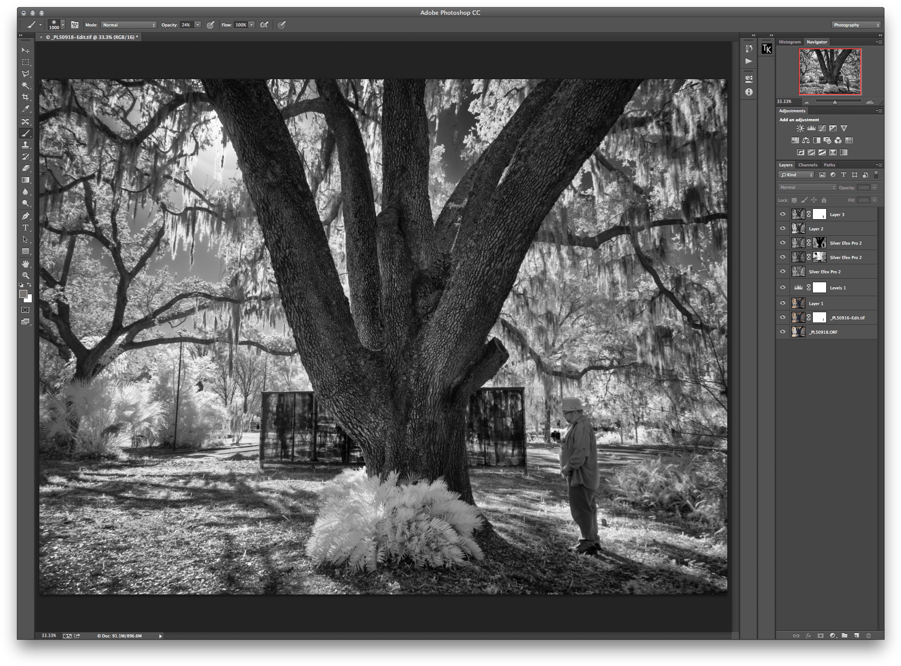
Task: Toggle visibility of Levels 1 layer
Action: pos(783,288)
